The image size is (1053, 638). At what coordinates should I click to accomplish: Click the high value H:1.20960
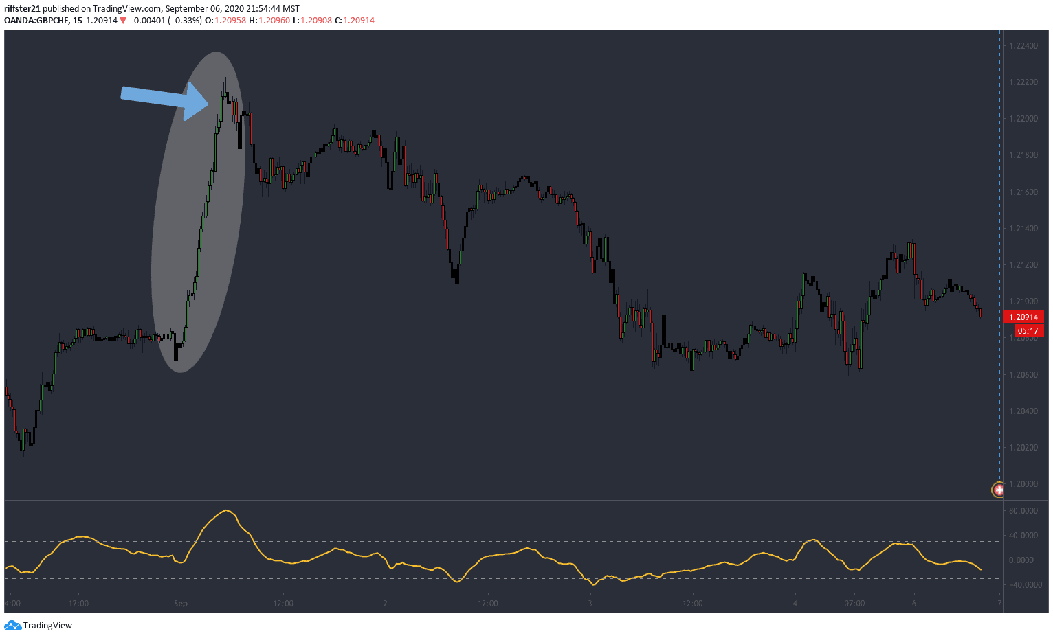tap(269, 21)
